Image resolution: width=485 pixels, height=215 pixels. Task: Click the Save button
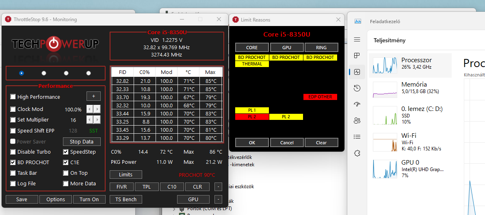(x=22, y=199)
